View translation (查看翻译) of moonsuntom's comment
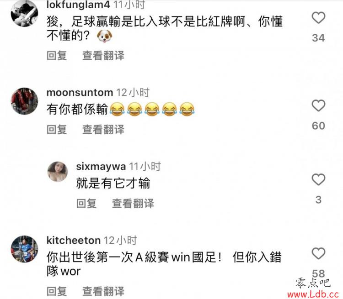 [x=103, y=130]
